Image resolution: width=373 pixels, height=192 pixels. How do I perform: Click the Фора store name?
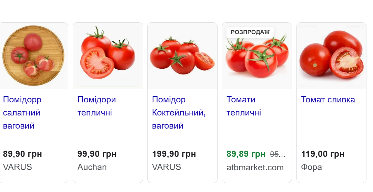pyautogui.click(x=311, y=167)
